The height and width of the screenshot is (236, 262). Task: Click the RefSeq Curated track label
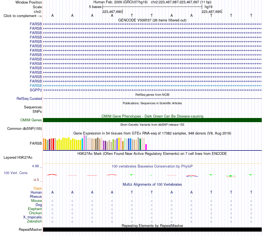(29, 99)
